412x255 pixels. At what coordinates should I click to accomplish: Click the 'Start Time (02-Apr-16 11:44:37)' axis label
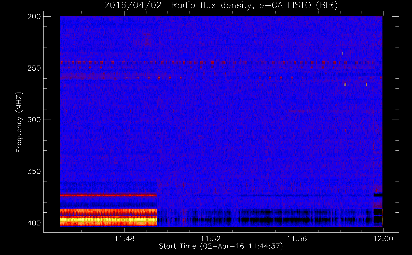(x=221, y=246)
